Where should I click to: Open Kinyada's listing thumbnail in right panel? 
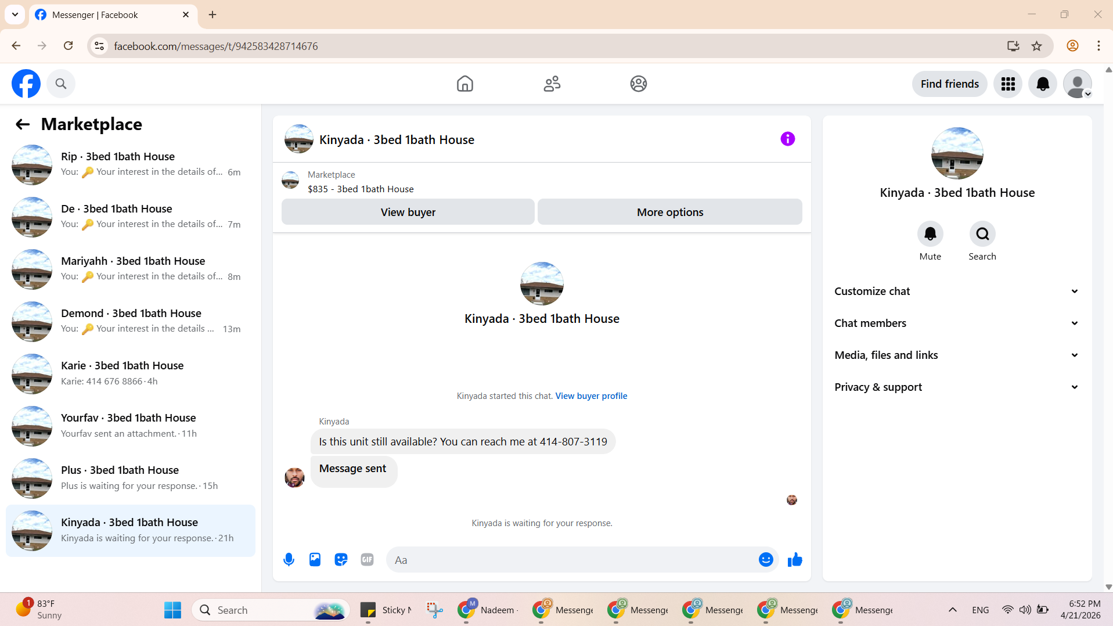click(957, 153)
